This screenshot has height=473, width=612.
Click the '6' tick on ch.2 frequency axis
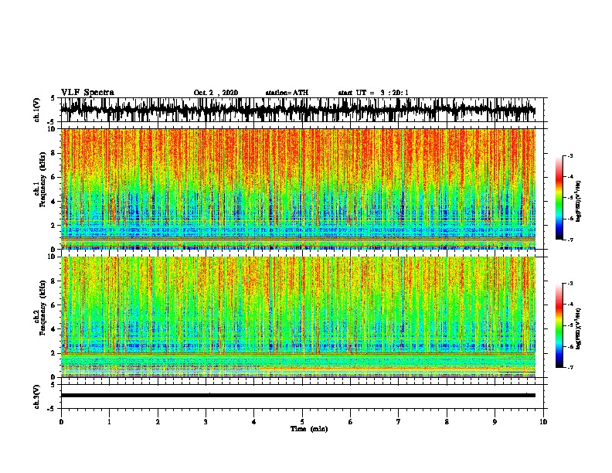53,305
